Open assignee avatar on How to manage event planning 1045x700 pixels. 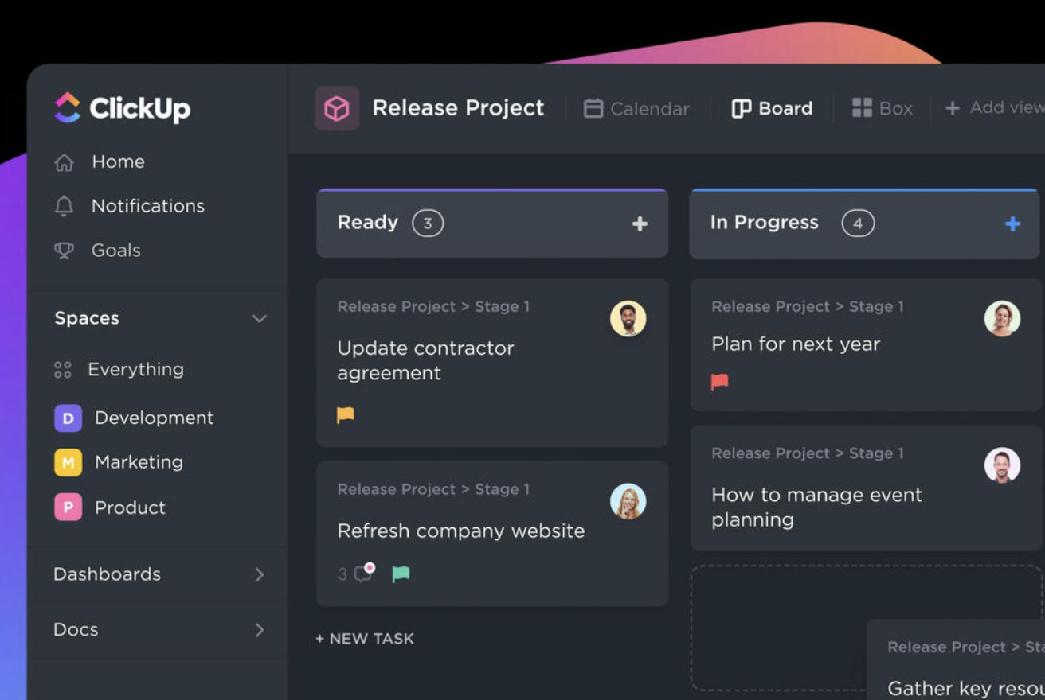pyautogui.click(x=1002, y=465)
